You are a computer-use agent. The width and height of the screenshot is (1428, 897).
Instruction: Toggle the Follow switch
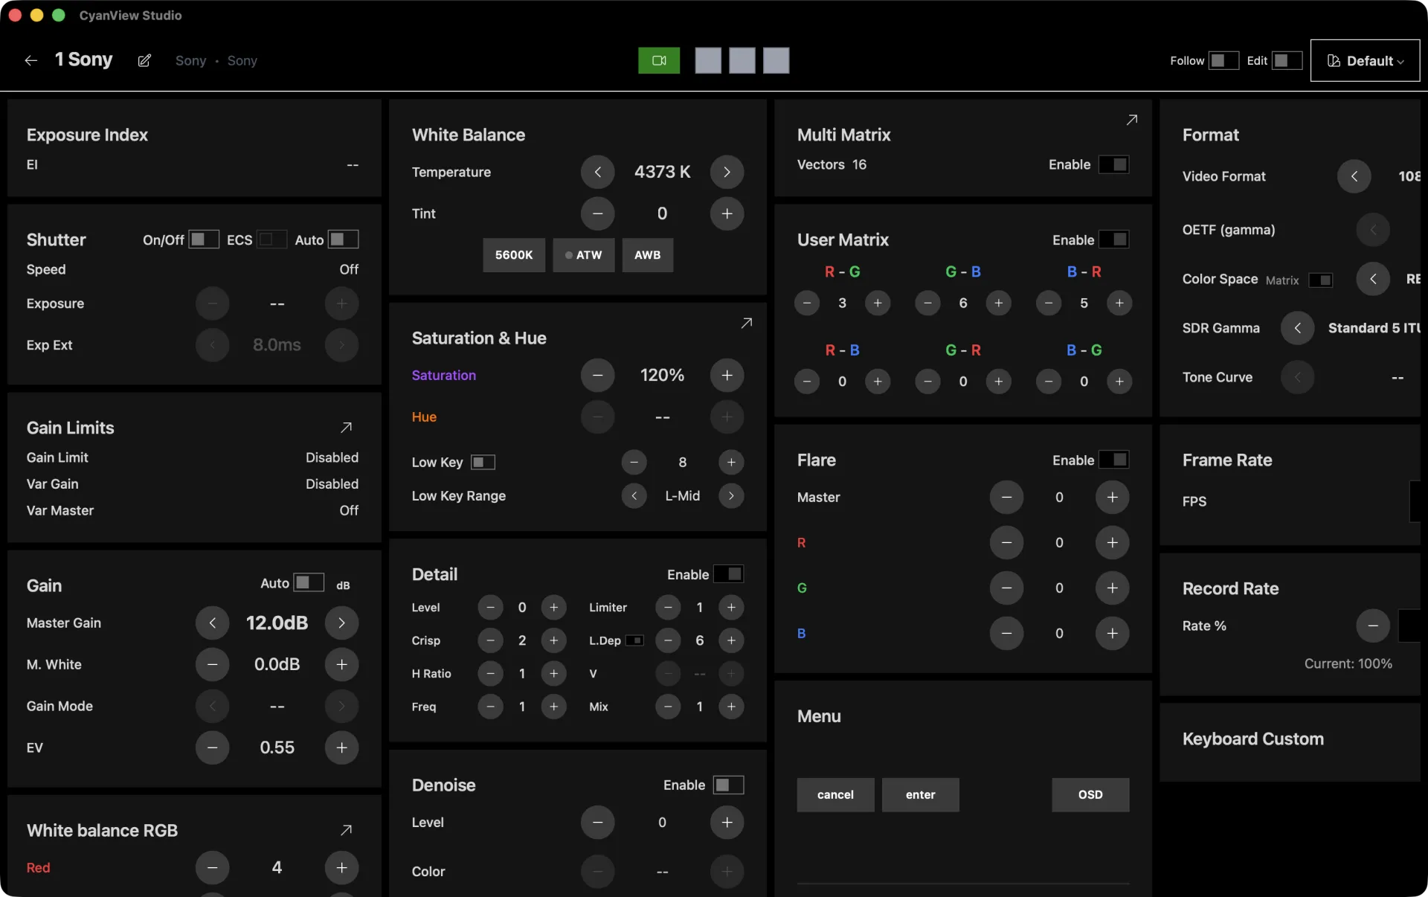pos(1223,60)
